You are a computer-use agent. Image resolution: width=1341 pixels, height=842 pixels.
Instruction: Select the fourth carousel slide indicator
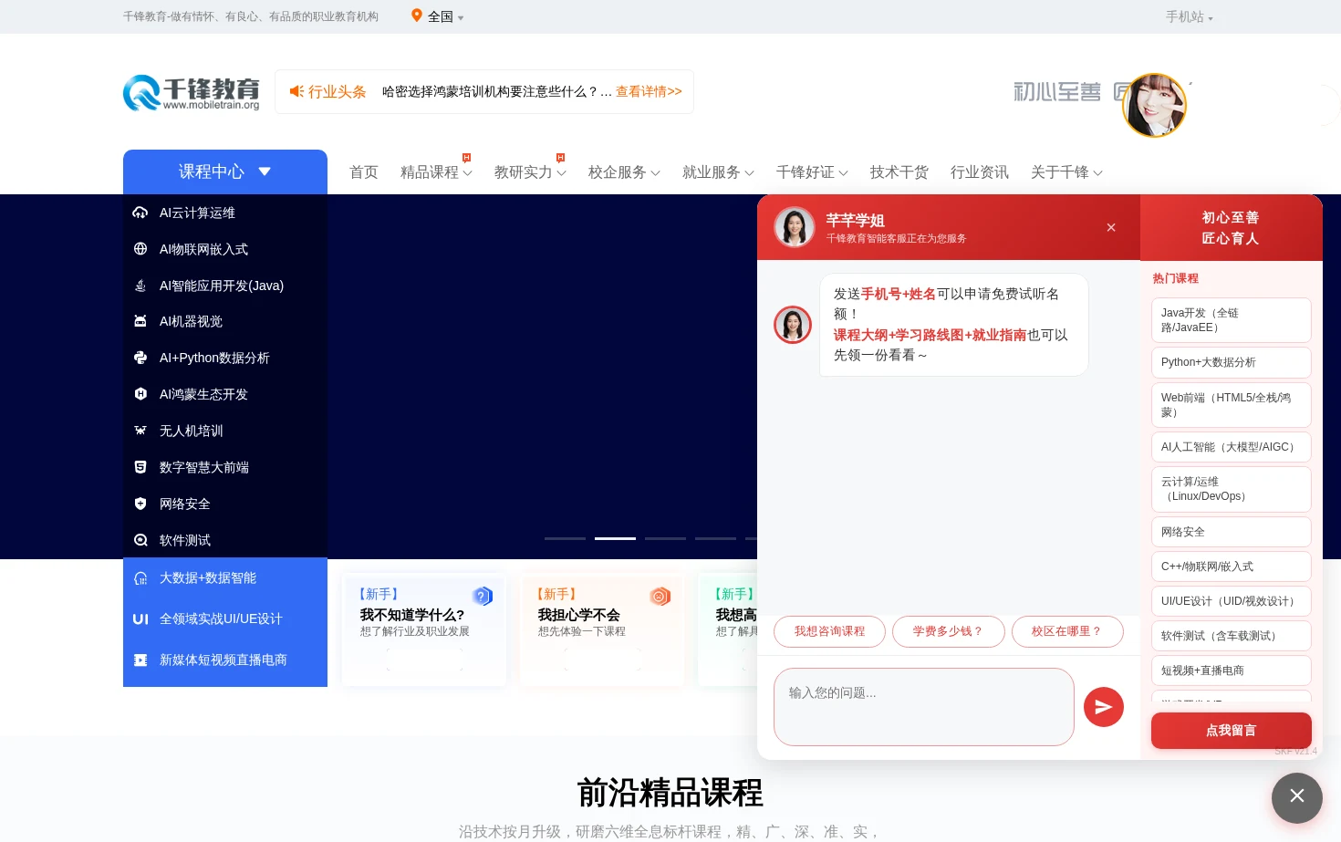(x=715, y=538)
